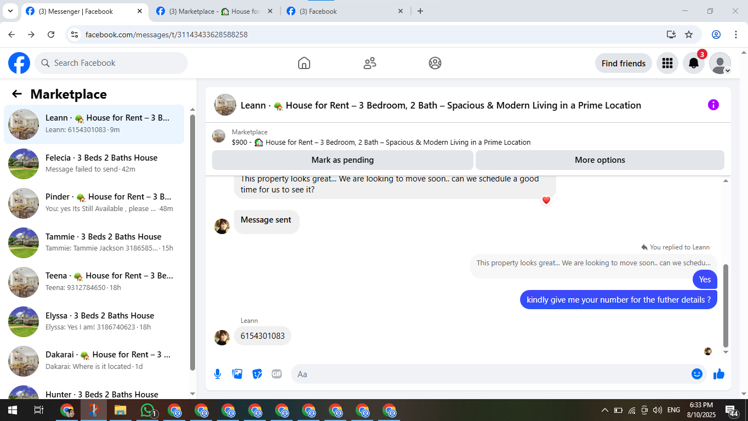Image resolution: width=748 pixels, height=421 pixels.
Task: Click Find friends button
Action: click(624, 63)
